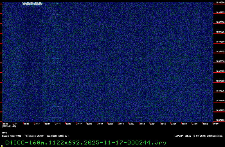
Task: Click the 1837800 frequency scale label
Action: click(x=220, y=81)
